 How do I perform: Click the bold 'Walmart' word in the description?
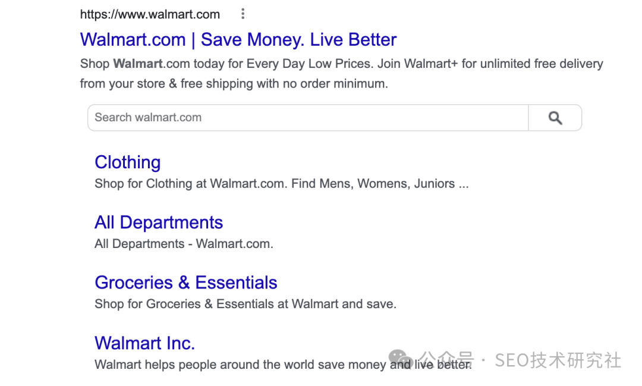138,64
